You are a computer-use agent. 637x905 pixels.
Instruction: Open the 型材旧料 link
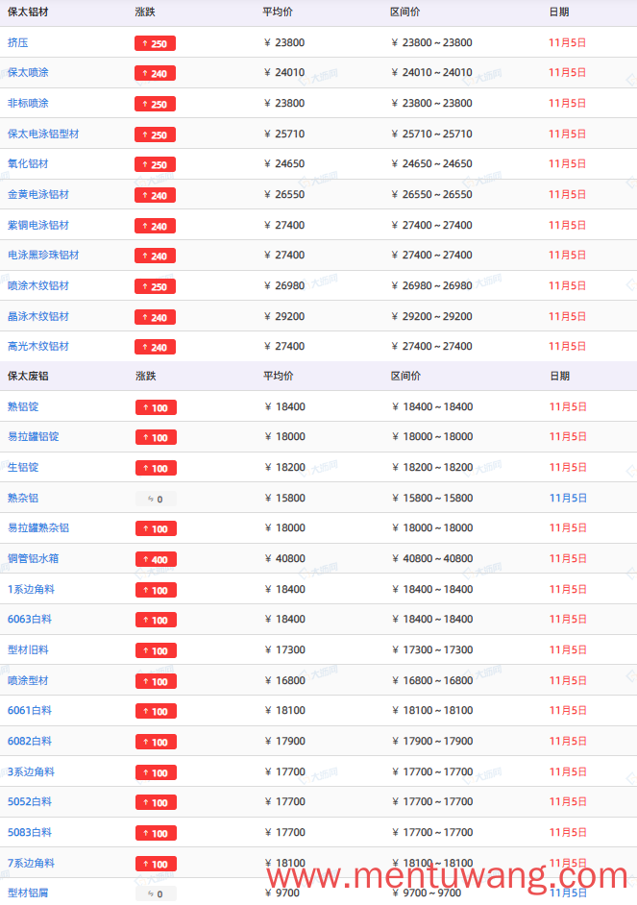(28, 649)
